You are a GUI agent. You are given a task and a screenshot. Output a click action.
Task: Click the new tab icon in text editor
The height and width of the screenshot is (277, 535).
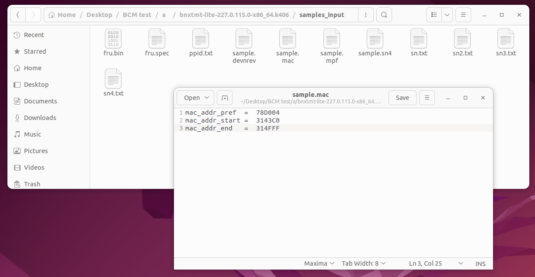coord(225,98)
